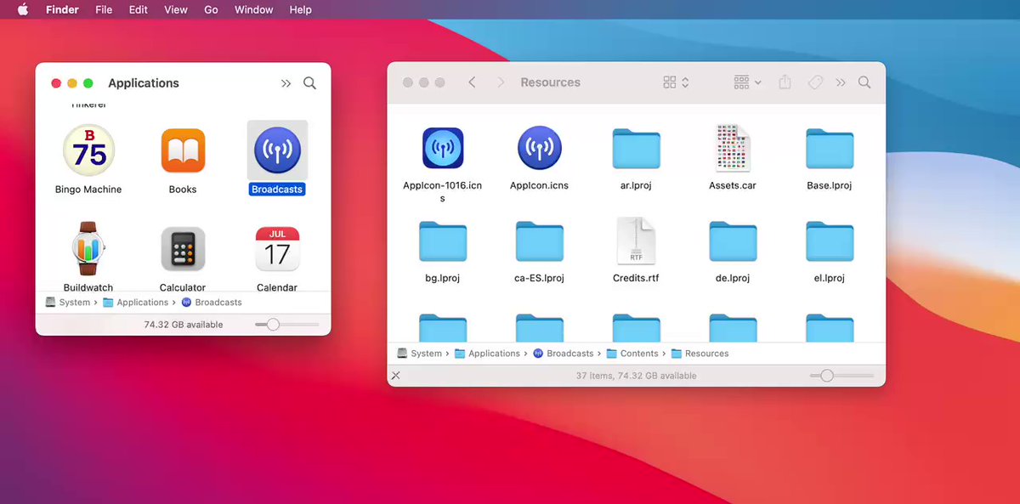Open the Help menu
Viewport: 1020px width, 504px height.
click(x=300, y=10)
